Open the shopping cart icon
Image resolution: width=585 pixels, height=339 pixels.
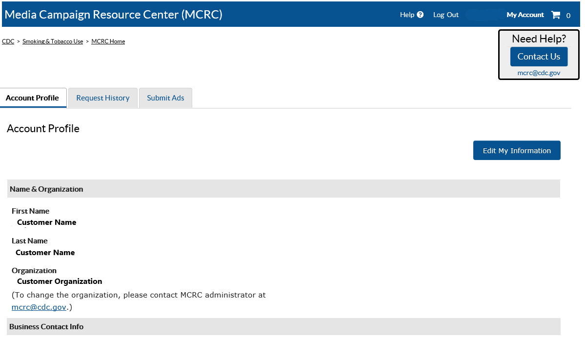[x=556, y=15]
